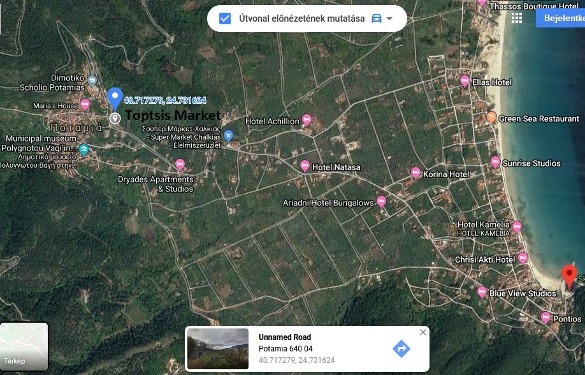Click the Hotel Natasa label
This screenshot has height=375, width=585.
(x=336, y=167)
